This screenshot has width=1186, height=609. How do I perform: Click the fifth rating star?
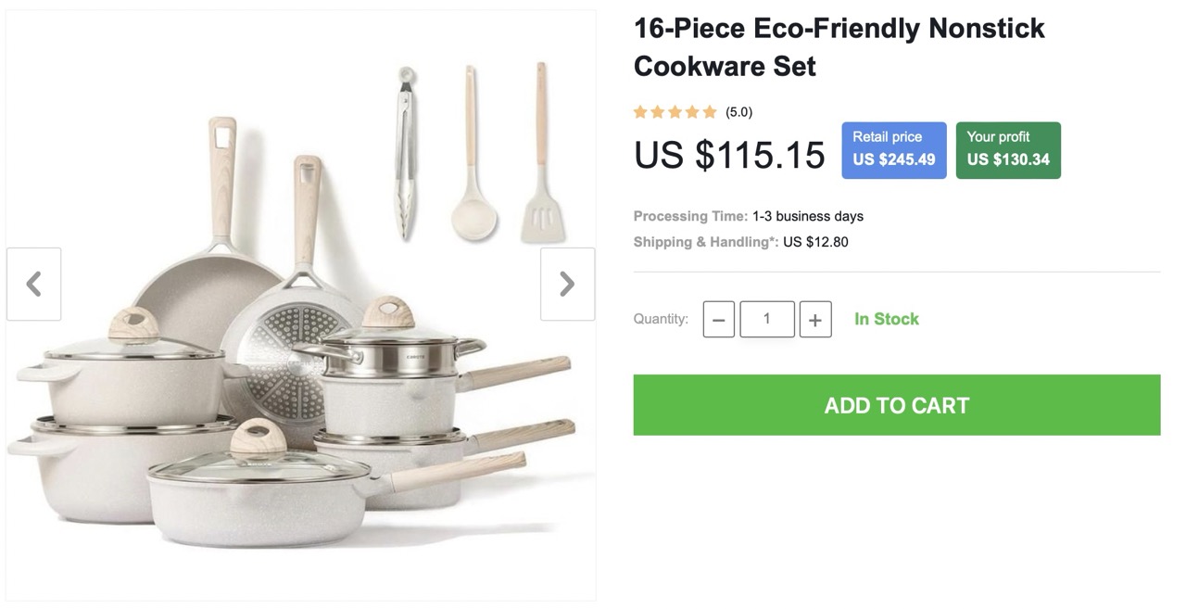(710, 112)
